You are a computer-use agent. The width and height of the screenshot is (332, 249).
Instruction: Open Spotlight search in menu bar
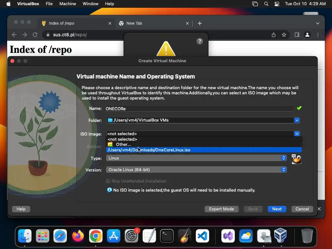(266, 4)
